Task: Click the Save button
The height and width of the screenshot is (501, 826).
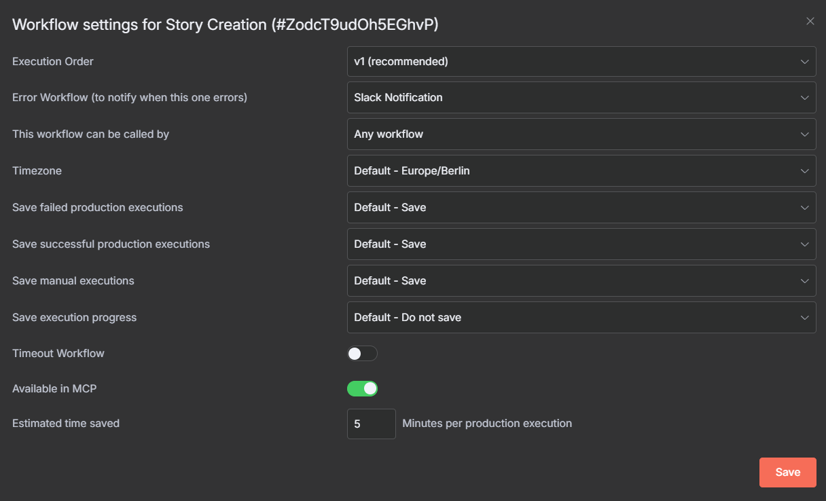Action: 787,472
